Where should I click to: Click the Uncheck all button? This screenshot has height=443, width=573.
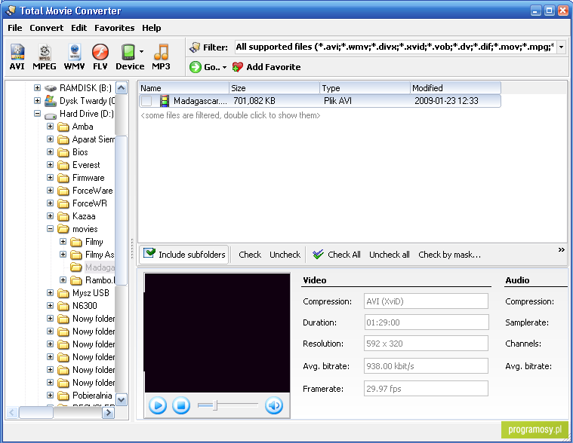click(390, 255)
